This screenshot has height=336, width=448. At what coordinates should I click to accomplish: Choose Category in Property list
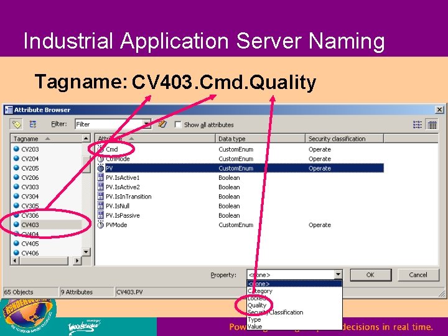point(294,291)
